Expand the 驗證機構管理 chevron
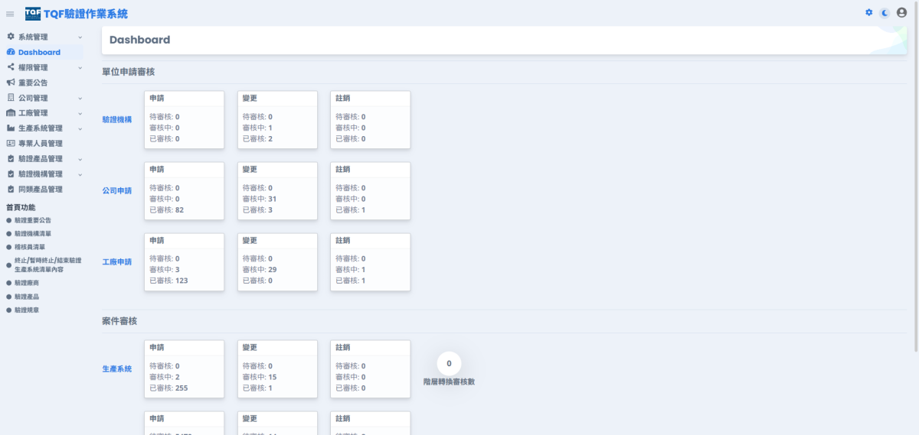Image resolution: width=919 pixels, height=435 pixels. [80, 174]
